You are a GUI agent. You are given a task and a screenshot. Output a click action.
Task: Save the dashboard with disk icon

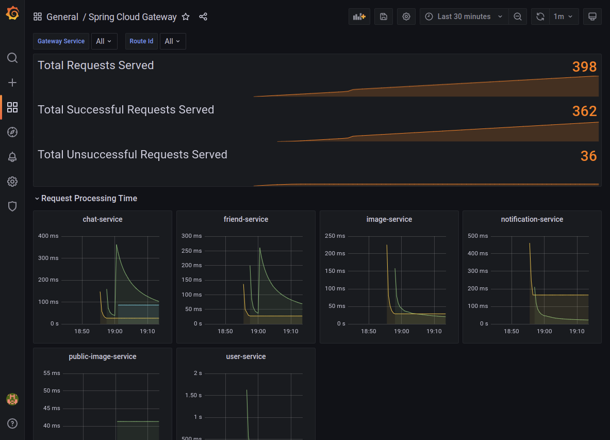tap(384, 17)
